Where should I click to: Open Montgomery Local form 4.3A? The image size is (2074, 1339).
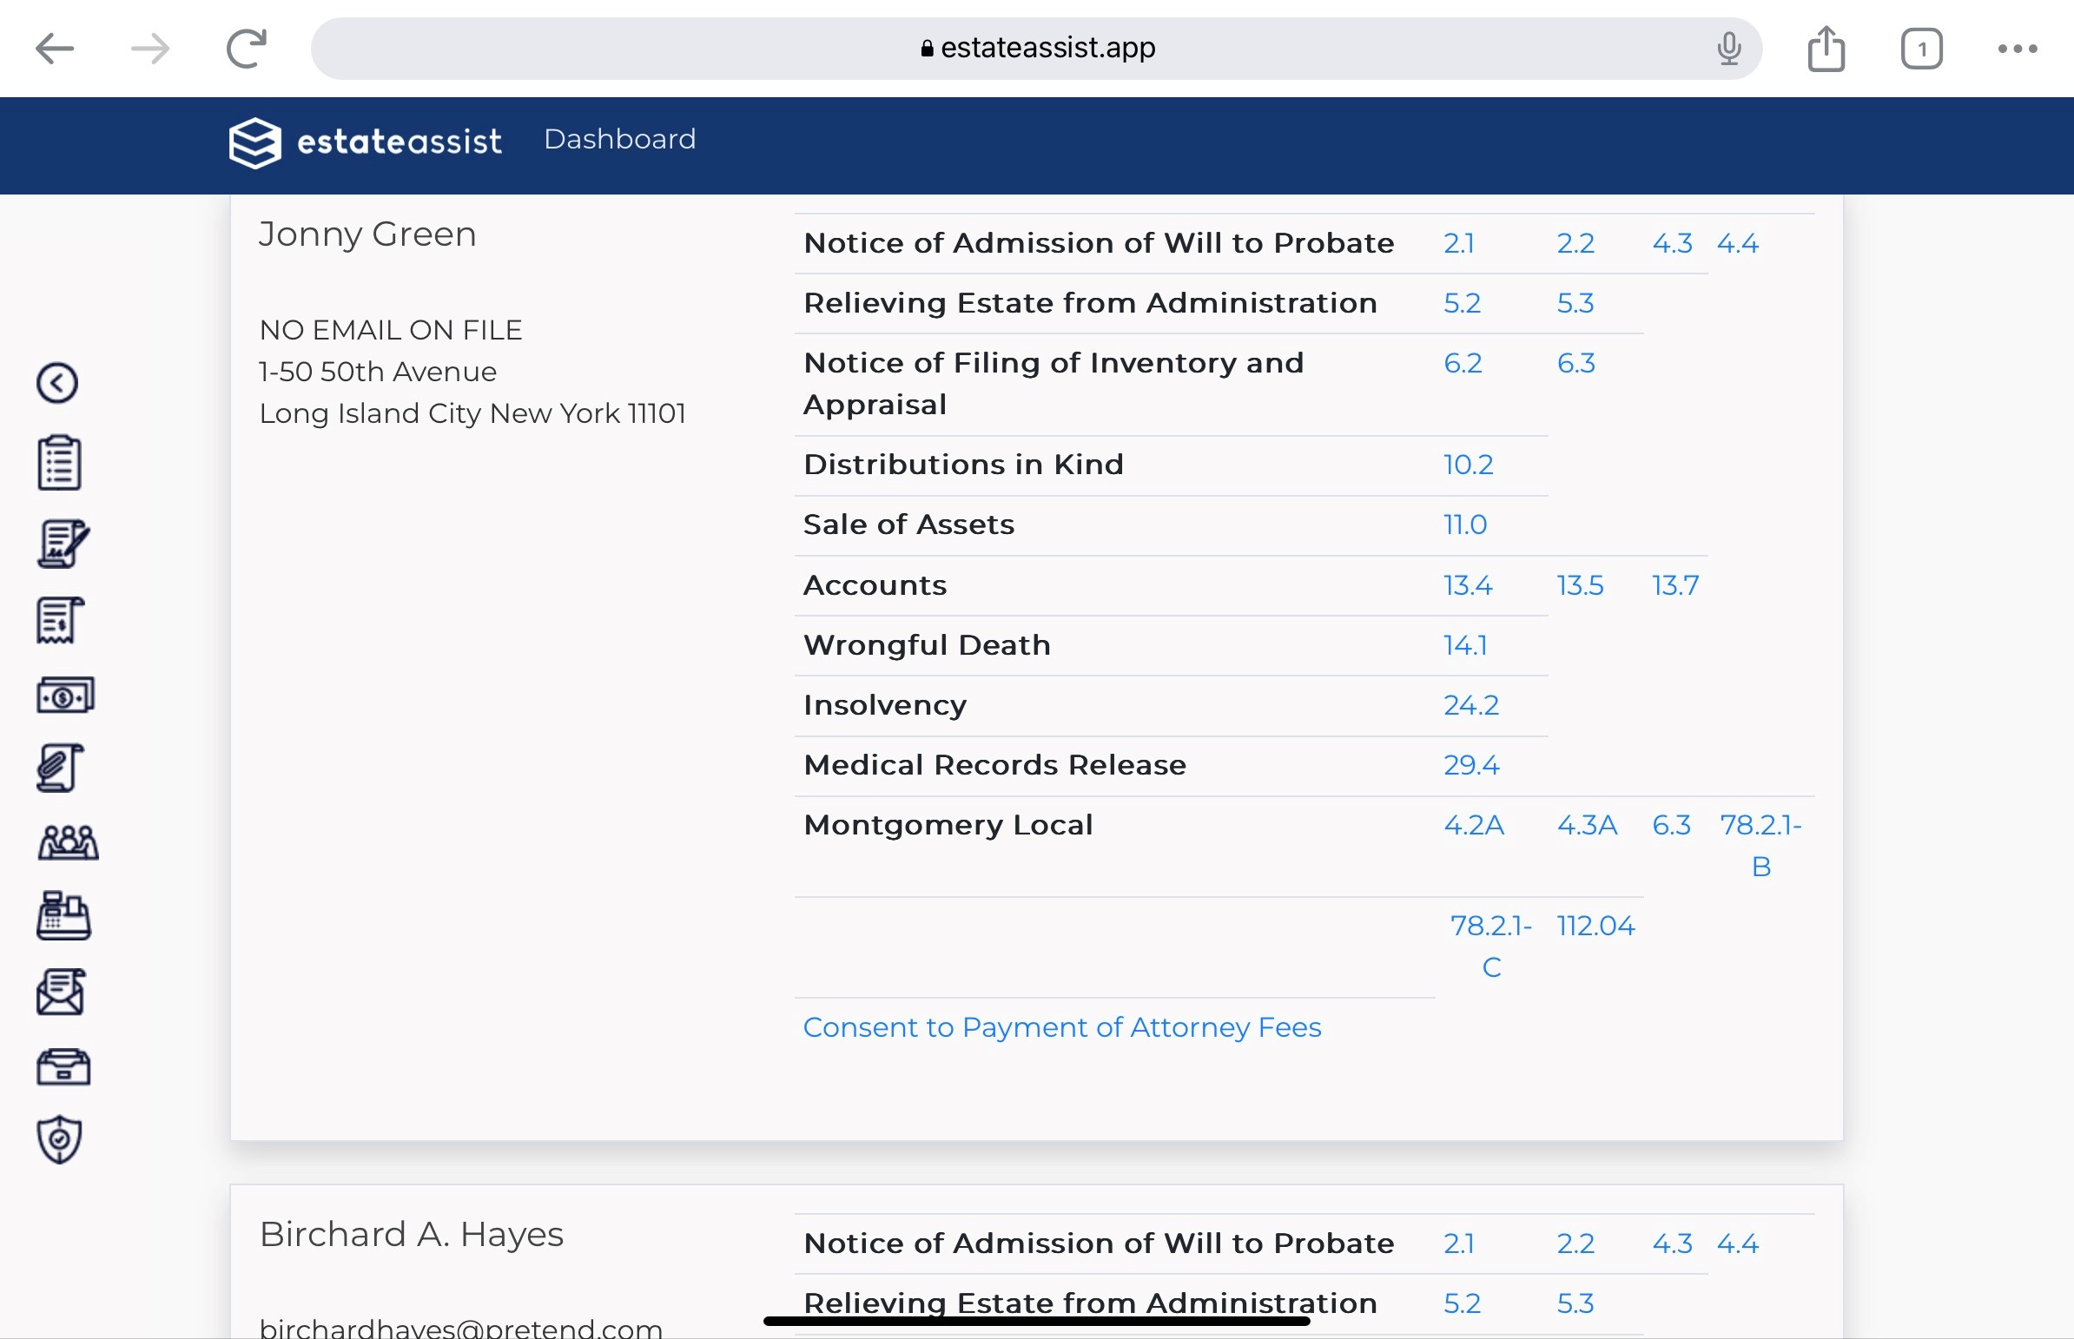click(x=1587, y=826)
